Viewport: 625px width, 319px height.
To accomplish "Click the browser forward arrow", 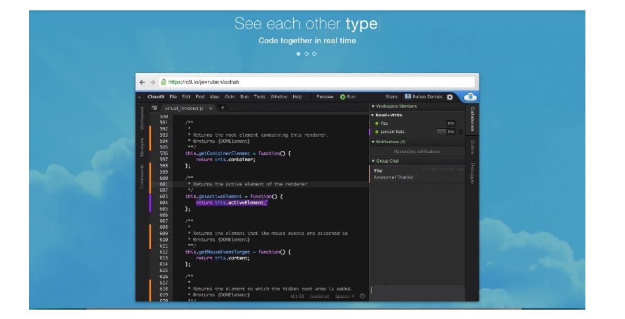I will (x=152, y=82).
